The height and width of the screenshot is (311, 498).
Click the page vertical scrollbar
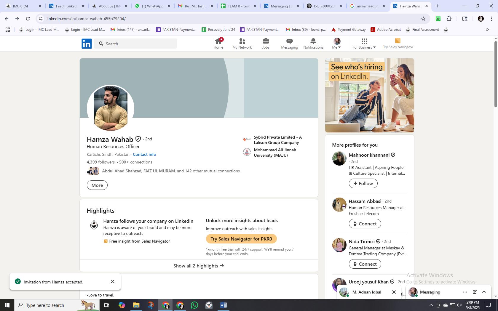(495, 74)
